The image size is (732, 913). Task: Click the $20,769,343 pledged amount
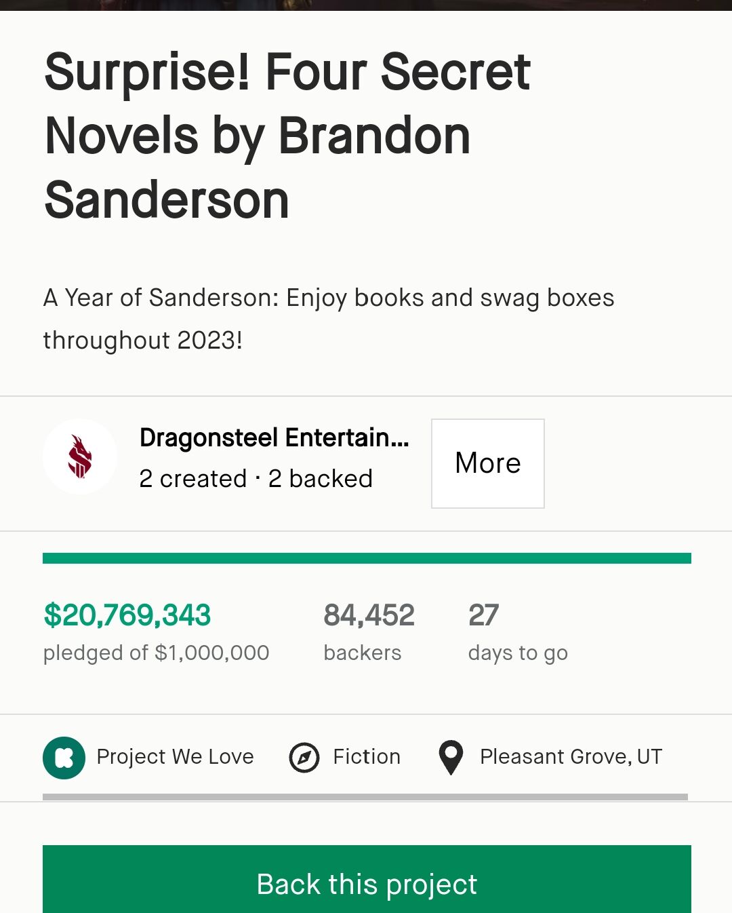coord(127,615)
